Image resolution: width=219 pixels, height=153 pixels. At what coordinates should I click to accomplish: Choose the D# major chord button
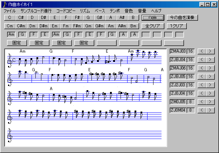click(43, 18)
